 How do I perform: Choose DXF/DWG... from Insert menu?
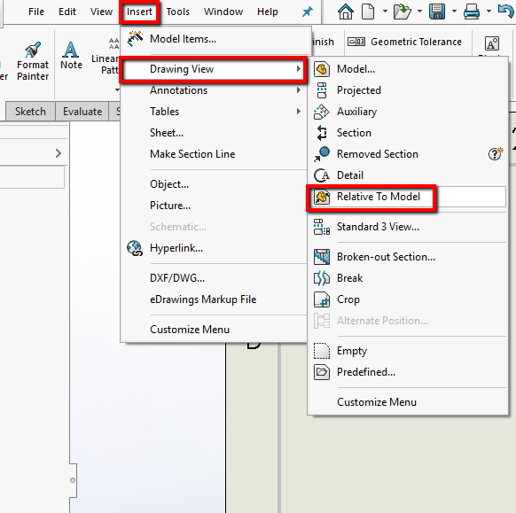(x=214, y=278)
